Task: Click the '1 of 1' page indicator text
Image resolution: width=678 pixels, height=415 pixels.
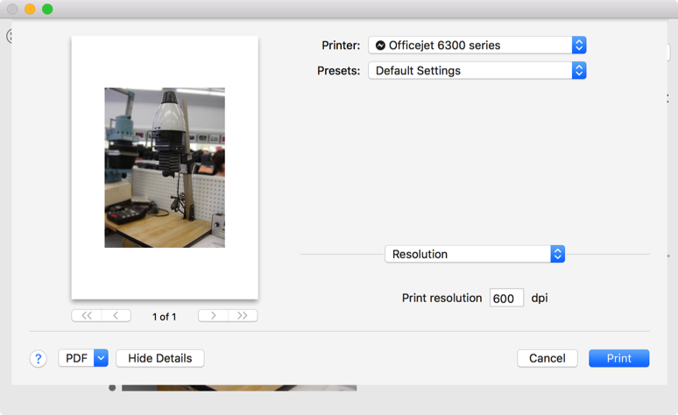Action: [165, 317]
